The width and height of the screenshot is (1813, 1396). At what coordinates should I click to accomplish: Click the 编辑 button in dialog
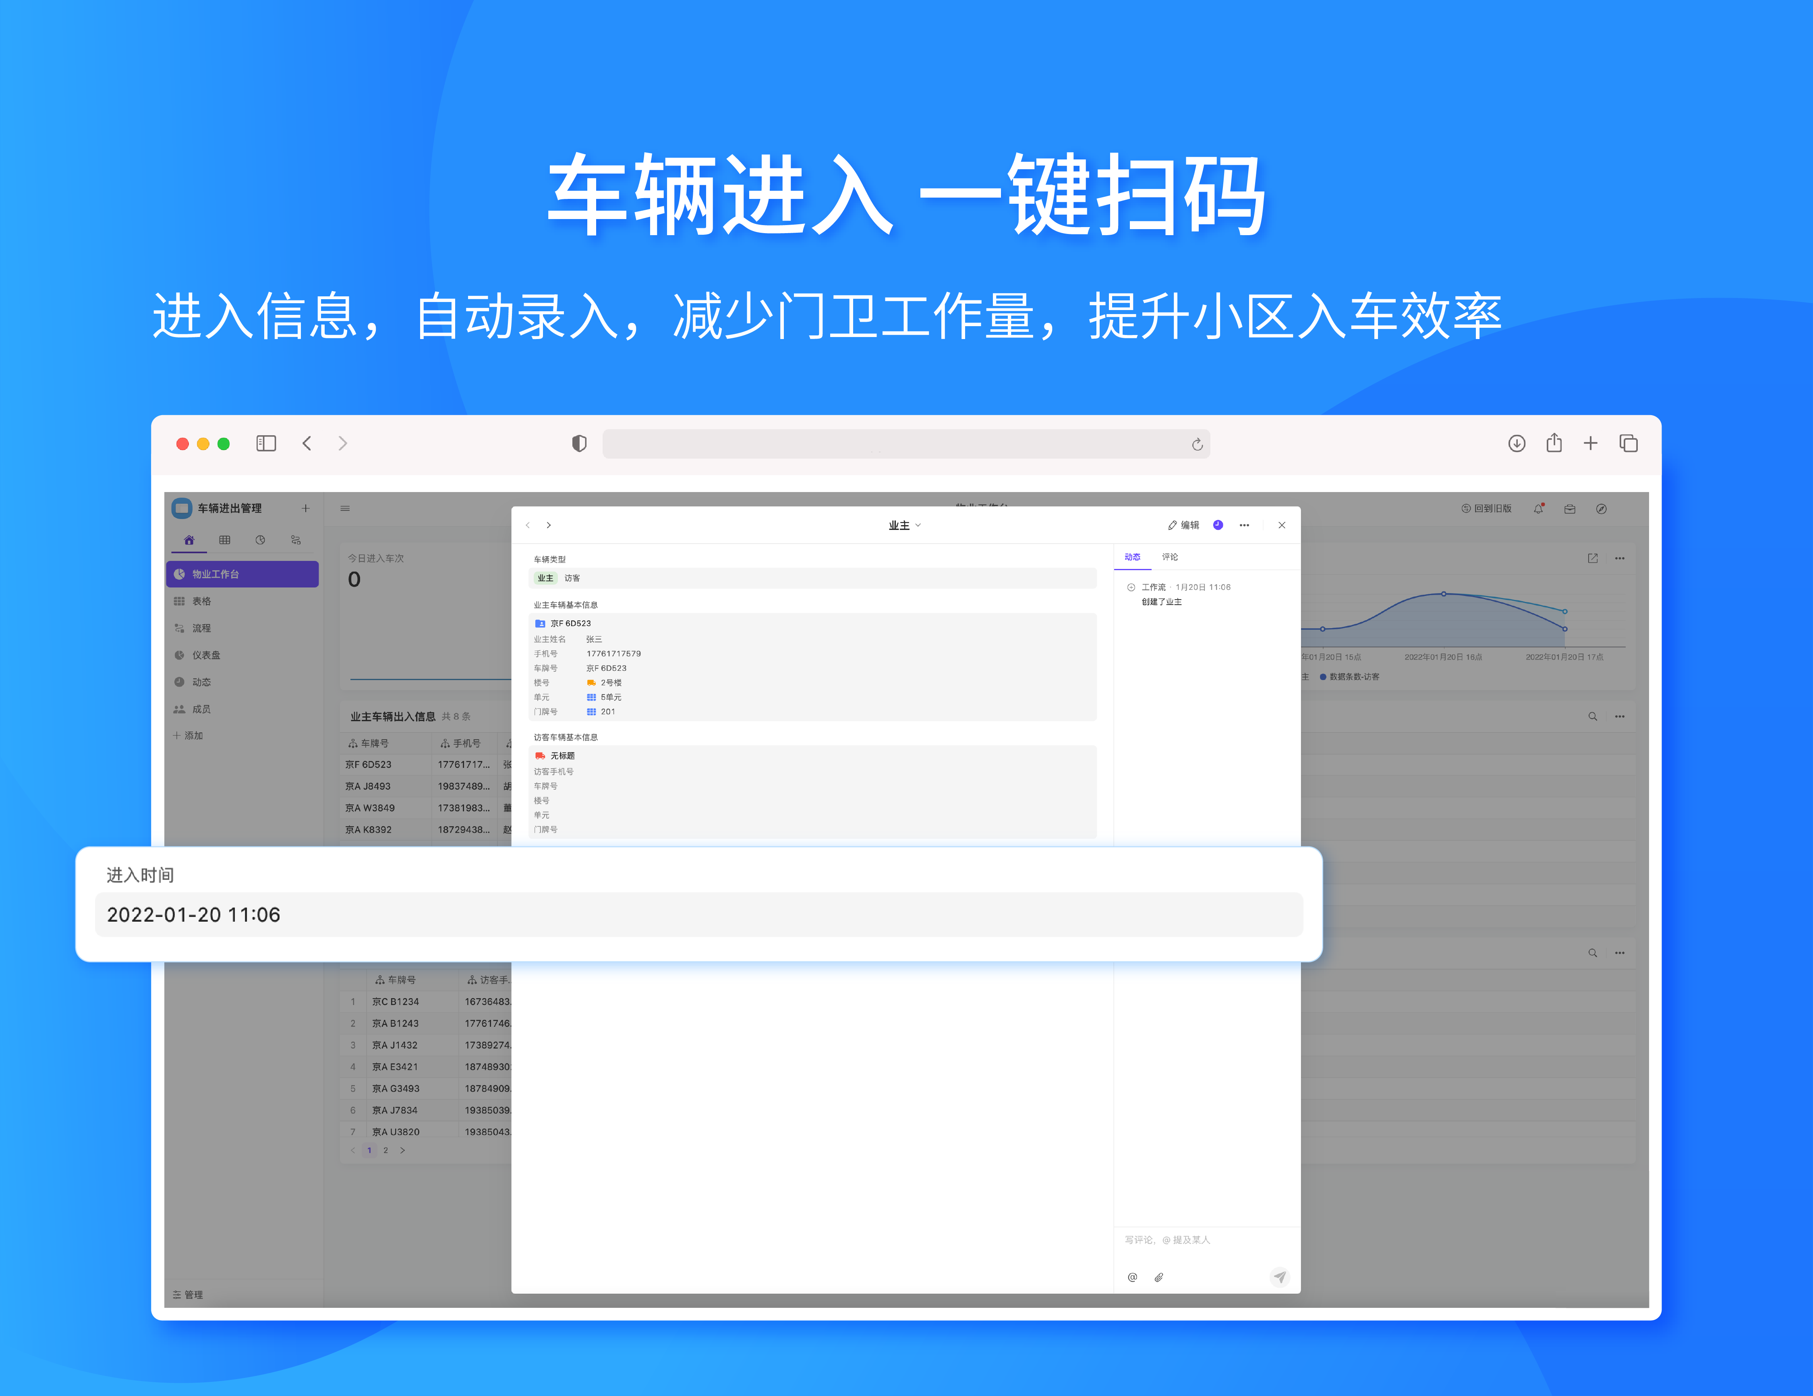coord(1184,525)
